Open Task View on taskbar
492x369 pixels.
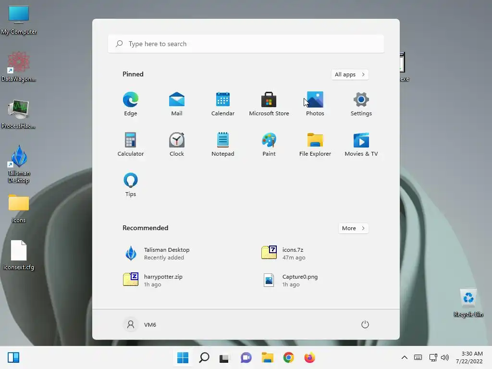click(x=225, y=357)
